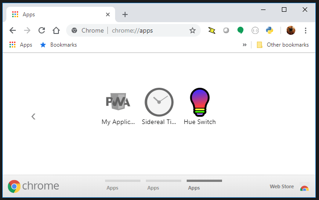This screenshot has width=319, height=200.
Task: Close the Apps browser tab
Action: pyautogui.click(x=108, y=14)
